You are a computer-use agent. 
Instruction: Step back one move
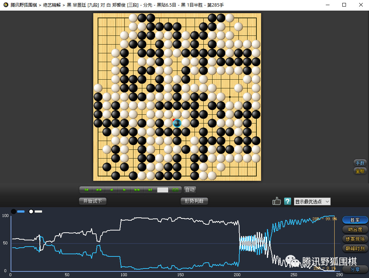(x=112, y=190)
